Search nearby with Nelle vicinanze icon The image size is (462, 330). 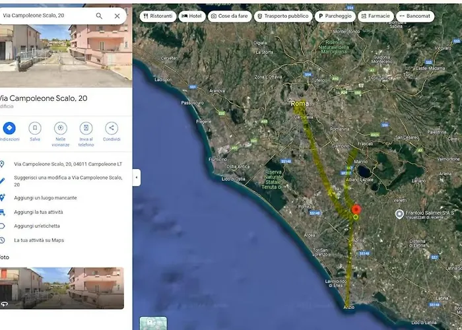[61, 128]
